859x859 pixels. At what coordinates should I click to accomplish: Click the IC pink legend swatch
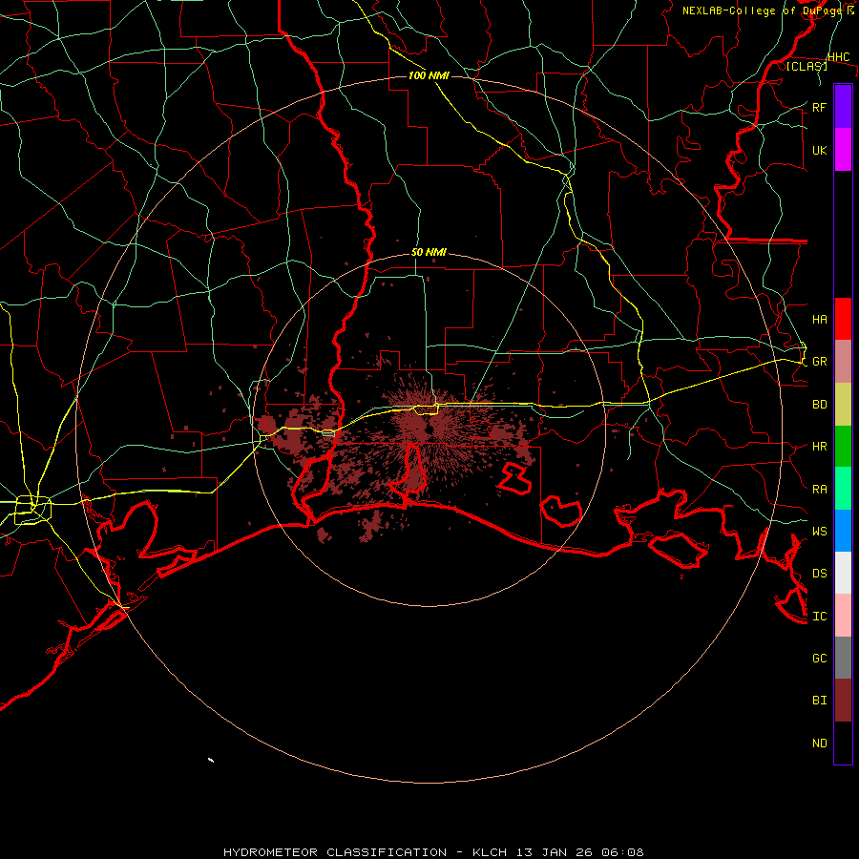[x=843, y=616]
